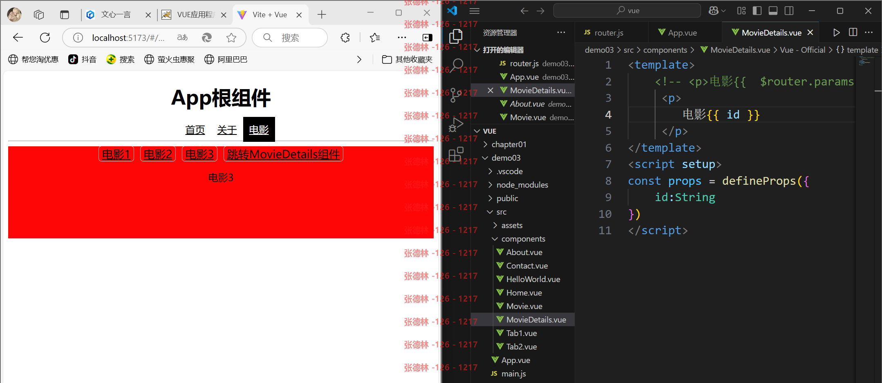
Task: Click the 首页 navigation link
Action: (195, 130)
